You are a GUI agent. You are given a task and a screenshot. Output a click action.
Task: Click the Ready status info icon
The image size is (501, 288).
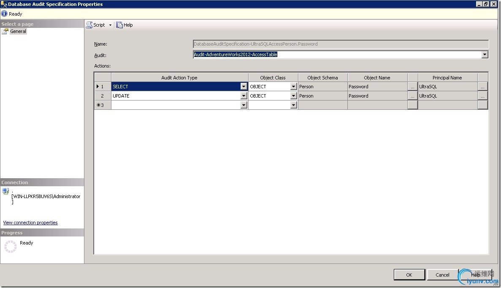click(4, 14)
